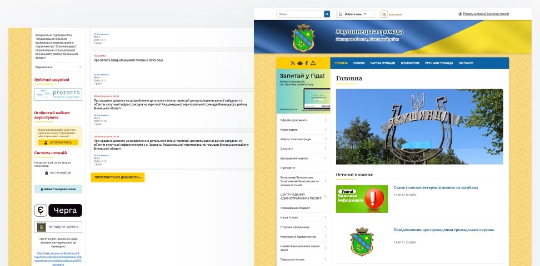Viewport: 540px width, 266px height.
Task: Click RSS Новини text label in top bar
Action: pyautogui.click(x=395, y=14)
